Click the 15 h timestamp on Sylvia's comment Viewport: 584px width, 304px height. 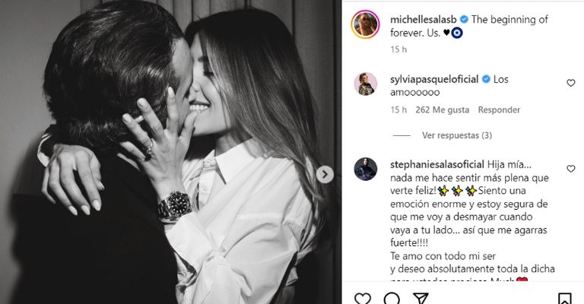pos(398,110)
